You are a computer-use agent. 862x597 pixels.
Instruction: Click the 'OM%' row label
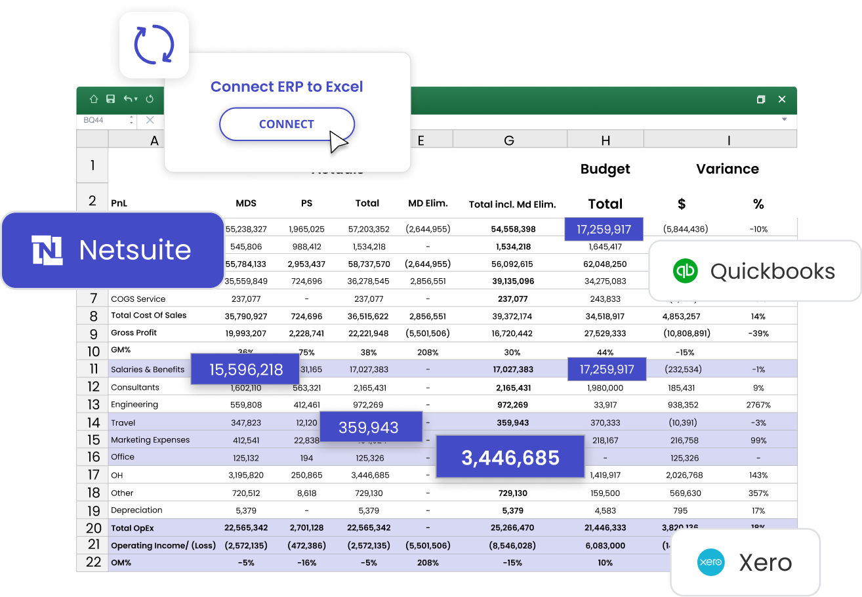(x=121, y=562)
